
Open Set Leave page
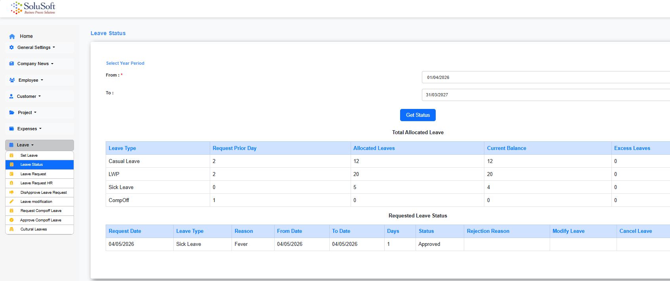[40, 155]
